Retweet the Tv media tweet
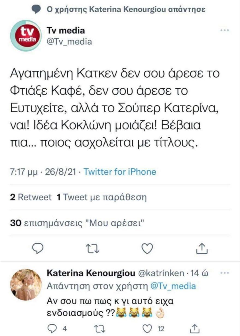This screenshot has width=240, height=336. tap(93, 248)
